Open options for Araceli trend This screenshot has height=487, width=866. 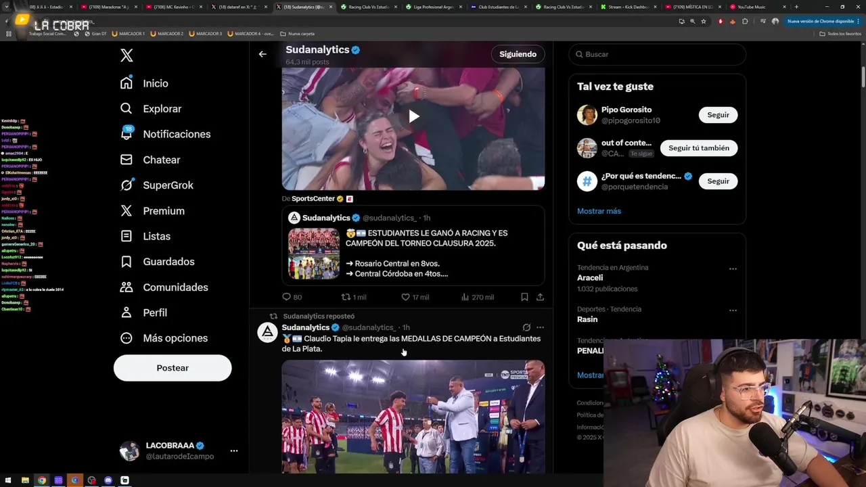[733, 269]
